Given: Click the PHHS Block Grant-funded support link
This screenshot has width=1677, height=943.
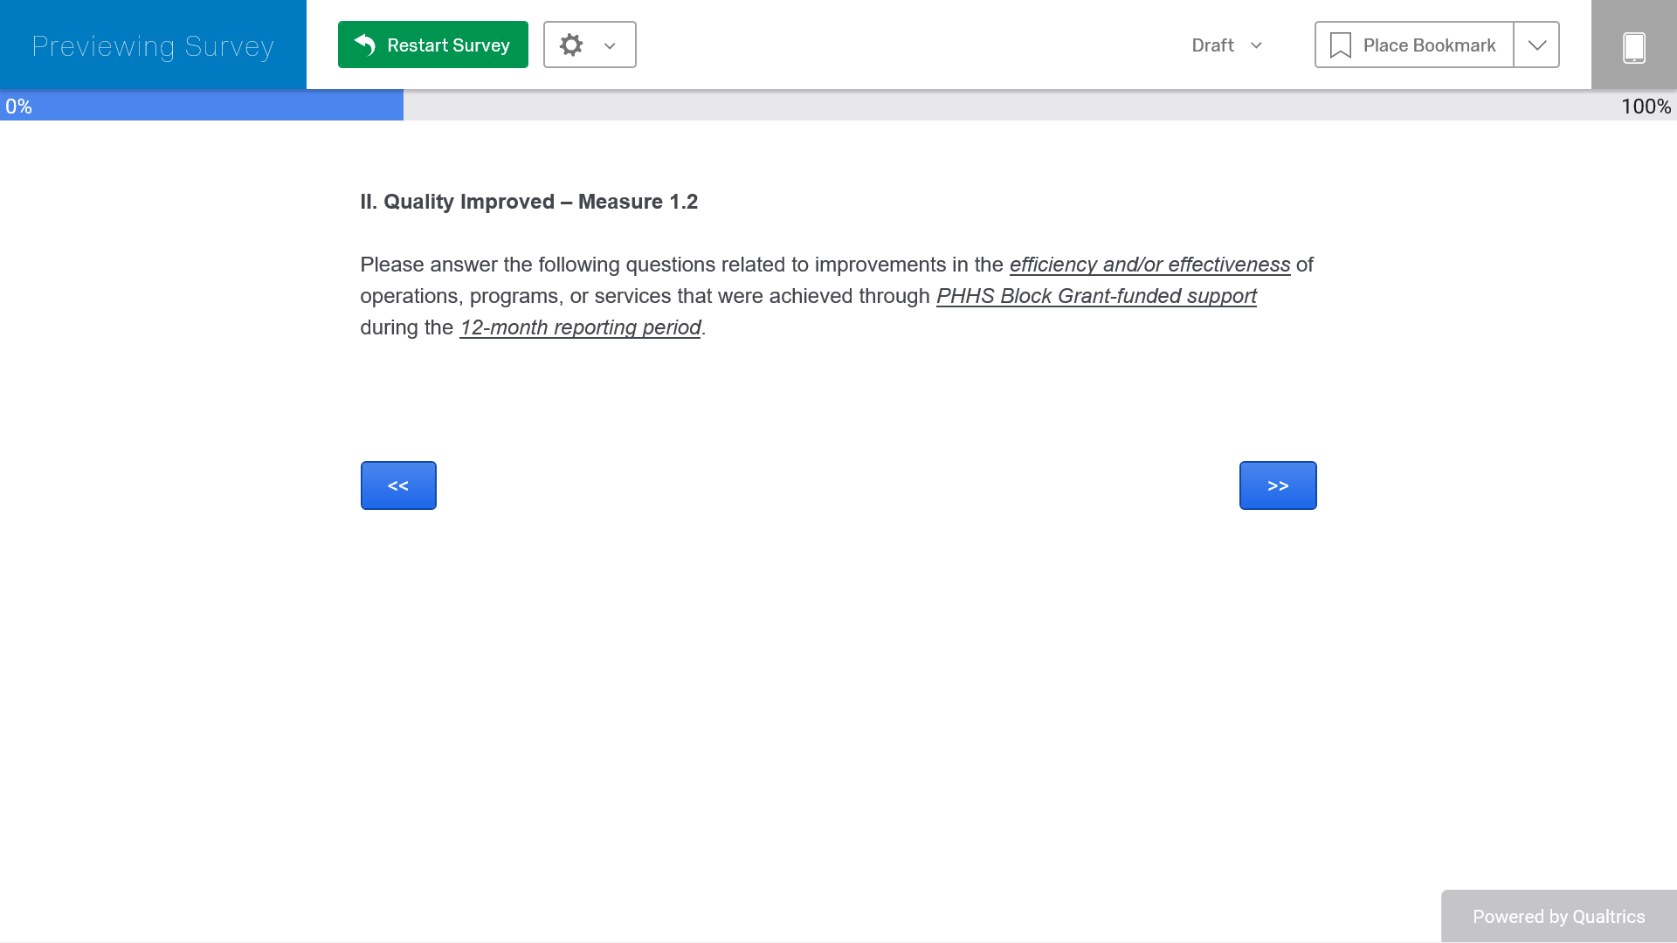Looking at the screenshot, I should point(1096,296).
